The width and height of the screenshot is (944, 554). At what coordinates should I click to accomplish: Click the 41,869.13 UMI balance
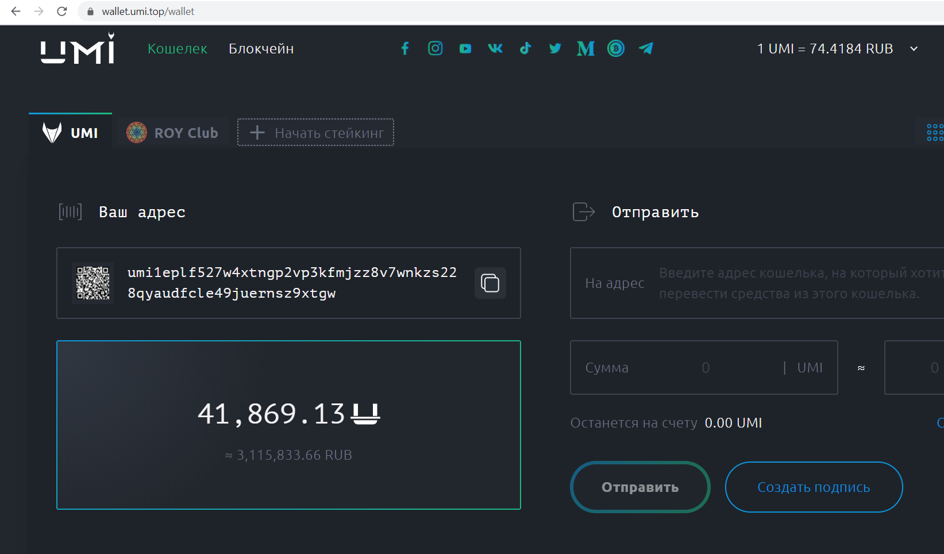pos(288,414)
